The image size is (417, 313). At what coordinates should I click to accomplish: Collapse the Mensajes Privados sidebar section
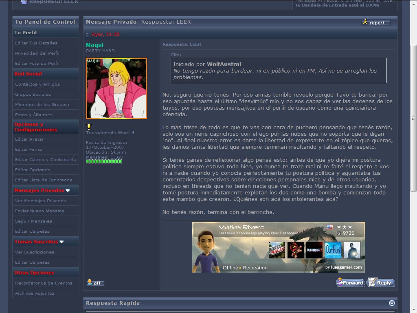68,190
